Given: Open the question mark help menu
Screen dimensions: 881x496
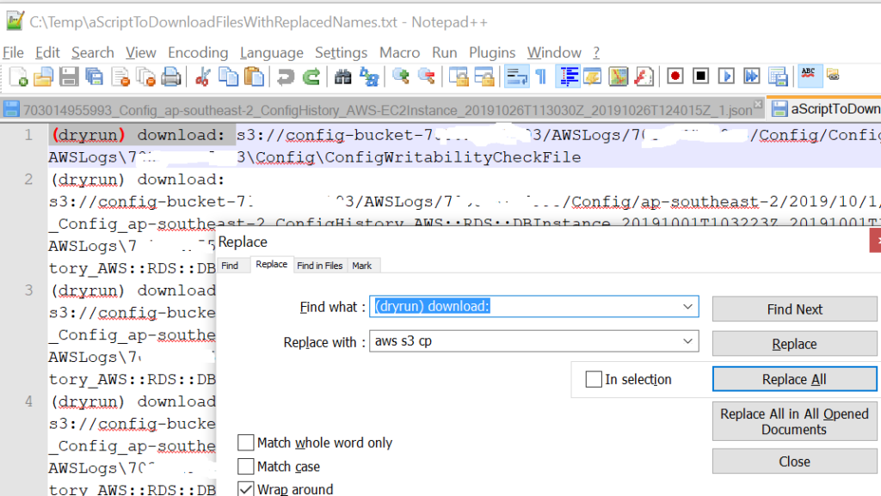Looking at the screenshot, I should click(596, 52).
